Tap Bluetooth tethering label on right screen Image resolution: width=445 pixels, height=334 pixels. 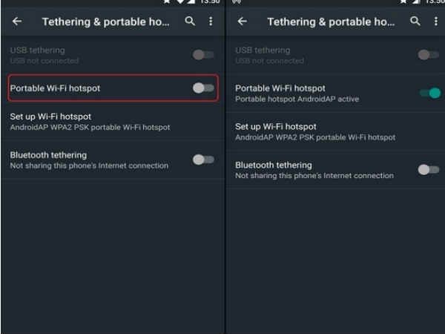pyautogui.click(x=274, y=165)
